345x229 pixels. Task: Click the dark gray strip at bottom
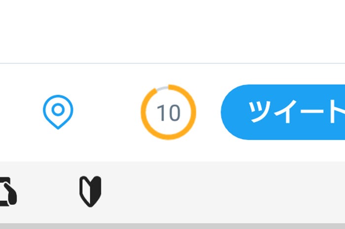172,226
